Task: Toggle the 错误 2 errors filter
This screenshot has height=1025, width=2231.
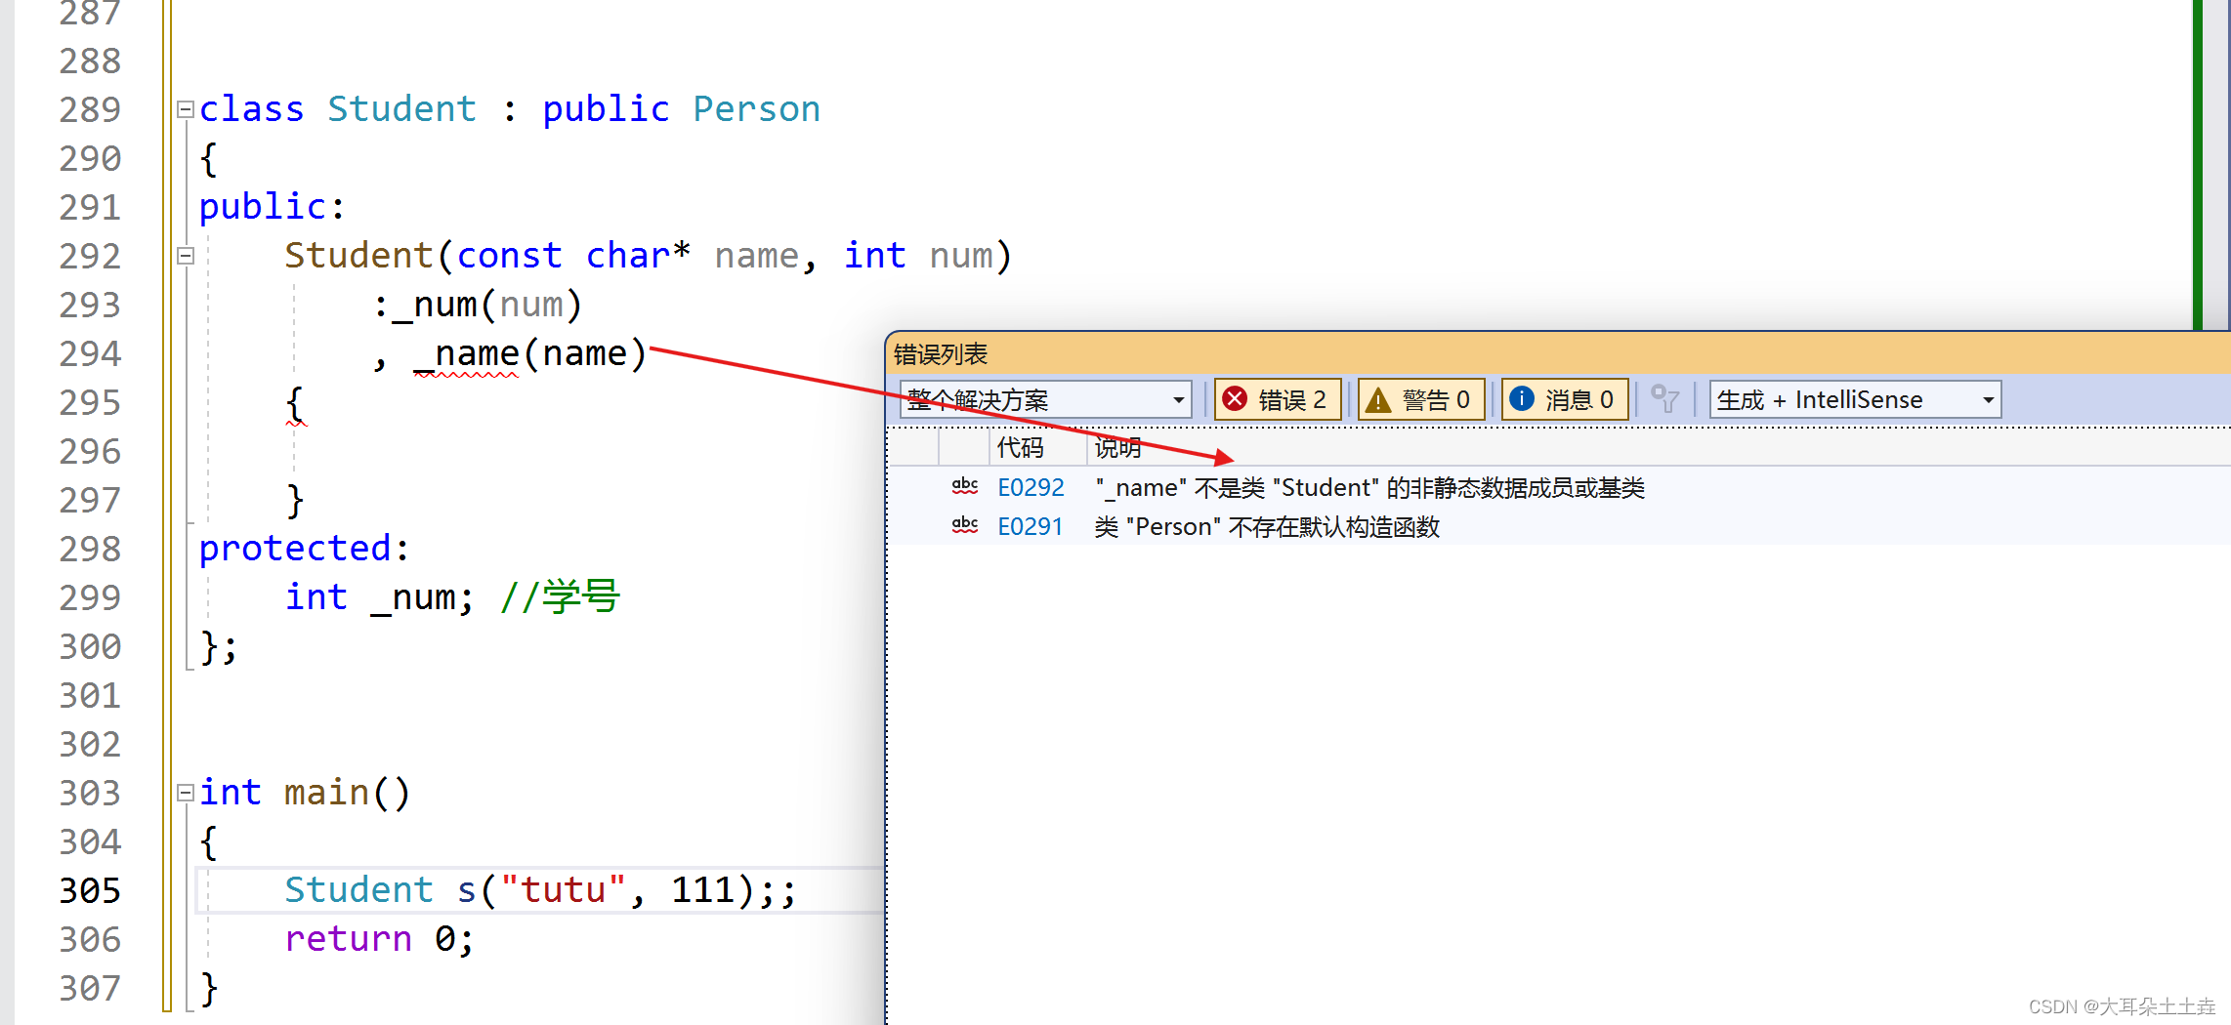Action: coord(1278,399)
